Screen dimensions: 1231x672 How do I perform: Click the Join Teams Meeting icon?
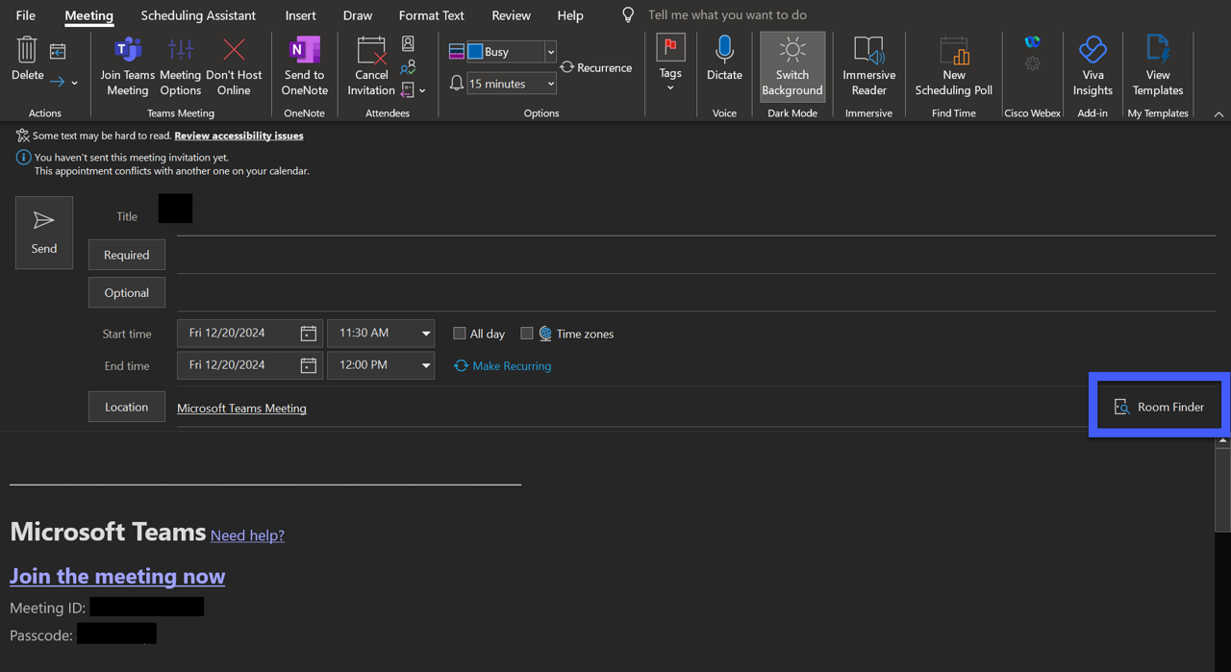(x=128, y=49)
